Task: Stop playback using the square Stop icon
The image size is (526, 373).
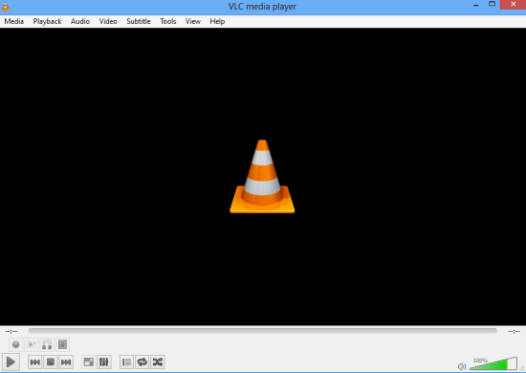Action: pyautogui.click(x=51, y=362)
